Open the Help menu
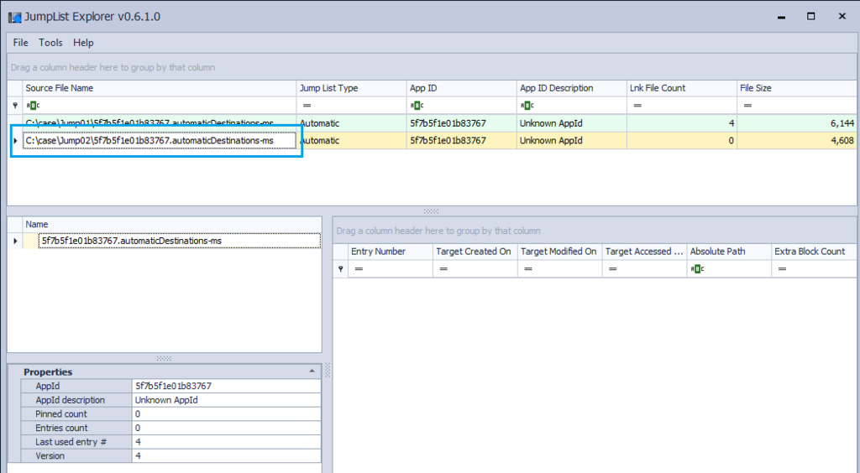The image size is (860, 473). [x=83, y=43]
